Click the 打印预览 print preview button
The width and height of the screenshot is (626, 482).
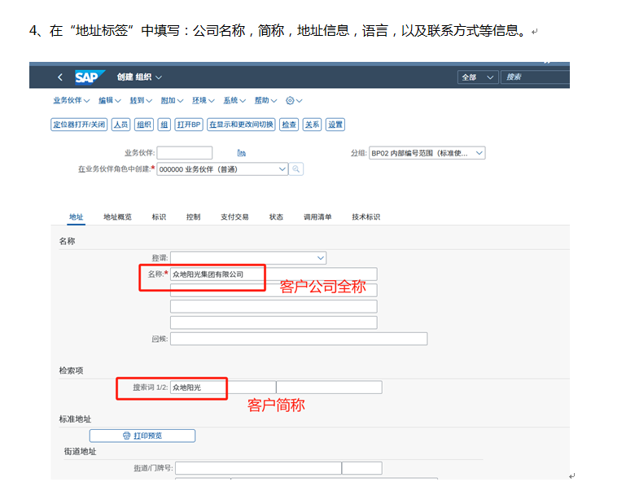point(142,436)
